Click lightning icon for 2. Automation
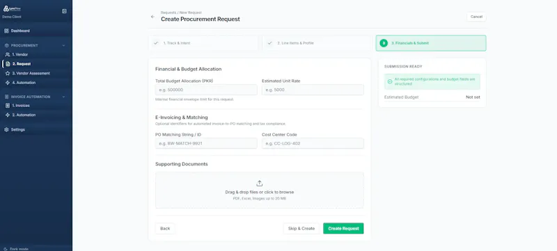 coord(8,115)
